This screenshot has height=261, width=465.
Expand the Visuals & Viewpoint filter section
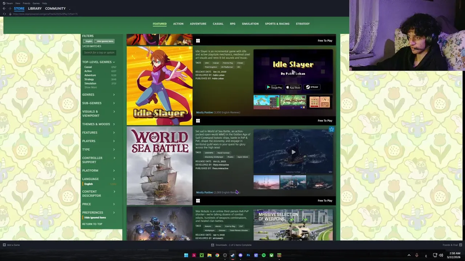tap(98, 113)
